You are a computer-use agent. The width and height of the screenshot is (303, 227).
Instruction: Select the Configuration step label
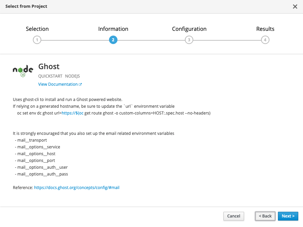click(x=189, y=29)
